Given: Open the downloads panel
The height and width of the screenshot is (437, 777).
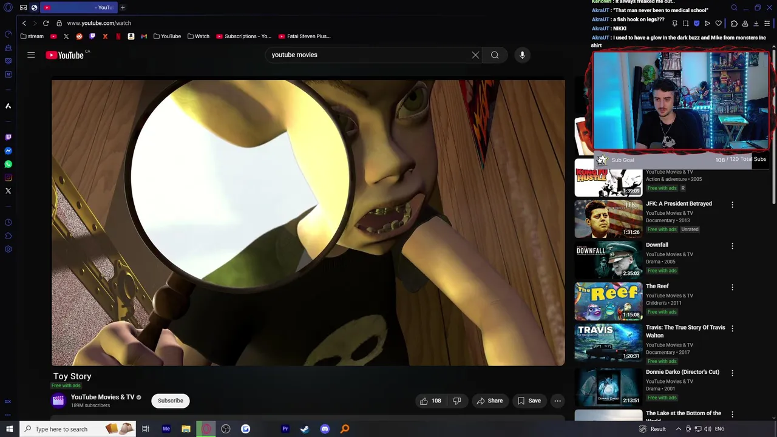Looking at the screenshot, I should tap(756, 23).
